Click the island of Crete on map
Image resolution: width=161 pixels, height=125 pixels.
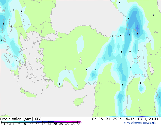(28, 93)
